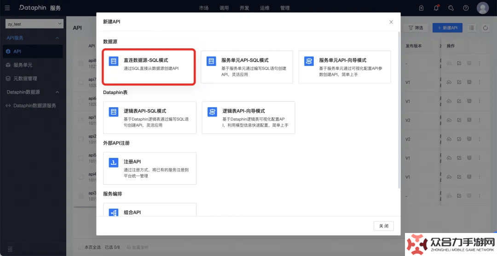Tick the checkbox for api7 row
497x256 pixels.
pyautogui.click(x=81, y=82)
